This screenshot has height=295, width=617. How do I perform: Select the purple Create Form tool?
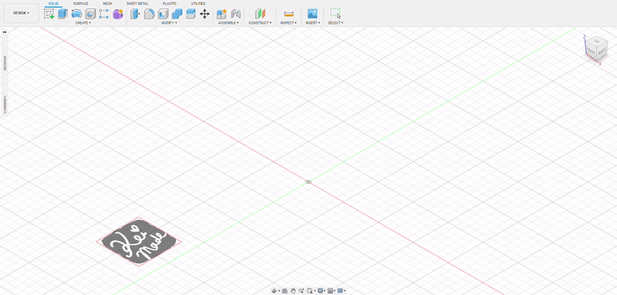coord(118,14)
